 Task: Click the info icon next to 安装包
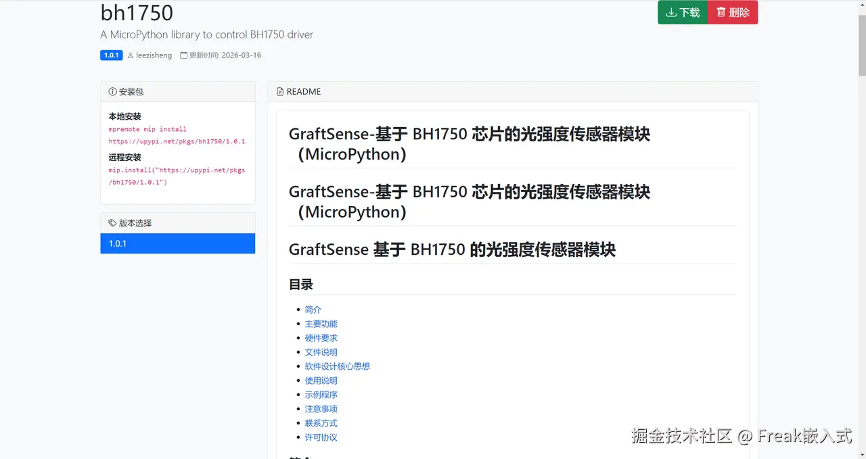point(112,92)
